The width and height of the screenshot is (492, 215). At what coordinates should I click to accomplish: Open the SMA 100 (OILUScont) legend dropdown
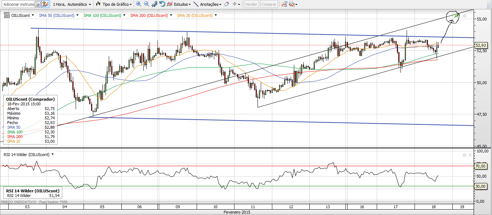124,15
